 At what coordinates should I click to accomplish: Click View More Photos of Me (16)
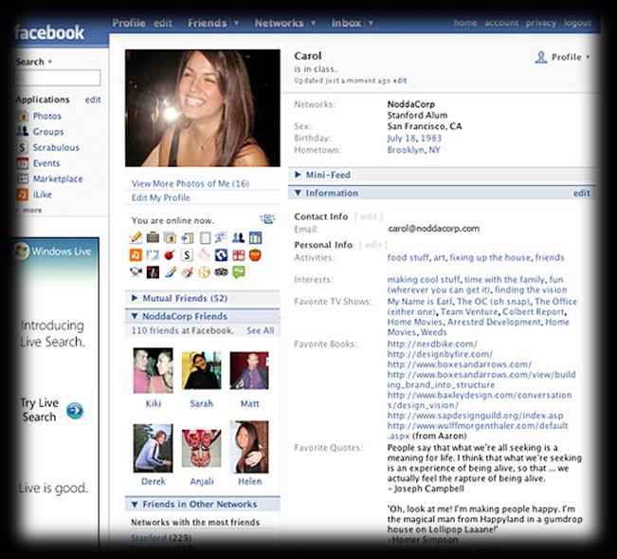(x=191, y=183)
